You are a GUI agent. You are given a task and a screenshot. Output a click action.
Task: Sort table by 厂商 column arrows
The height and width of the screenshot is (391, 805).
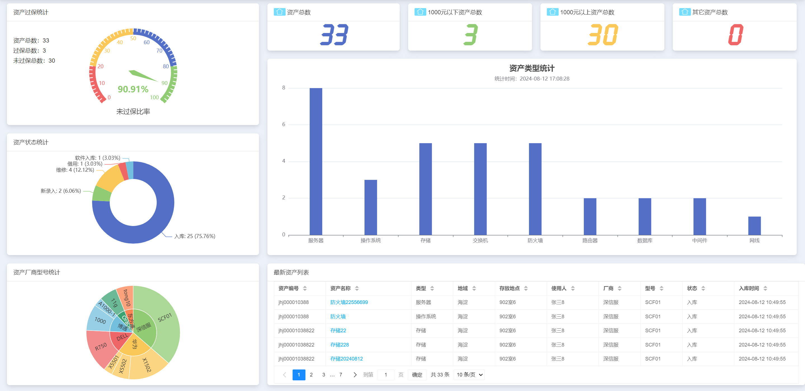tap(619, 288)
